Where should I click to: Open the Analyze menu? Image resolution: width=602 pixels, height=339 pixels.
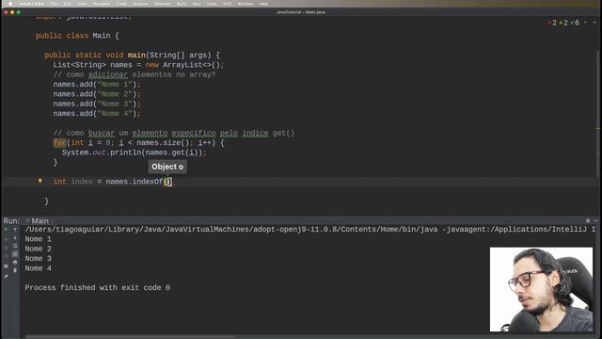[x=140, y=4]
